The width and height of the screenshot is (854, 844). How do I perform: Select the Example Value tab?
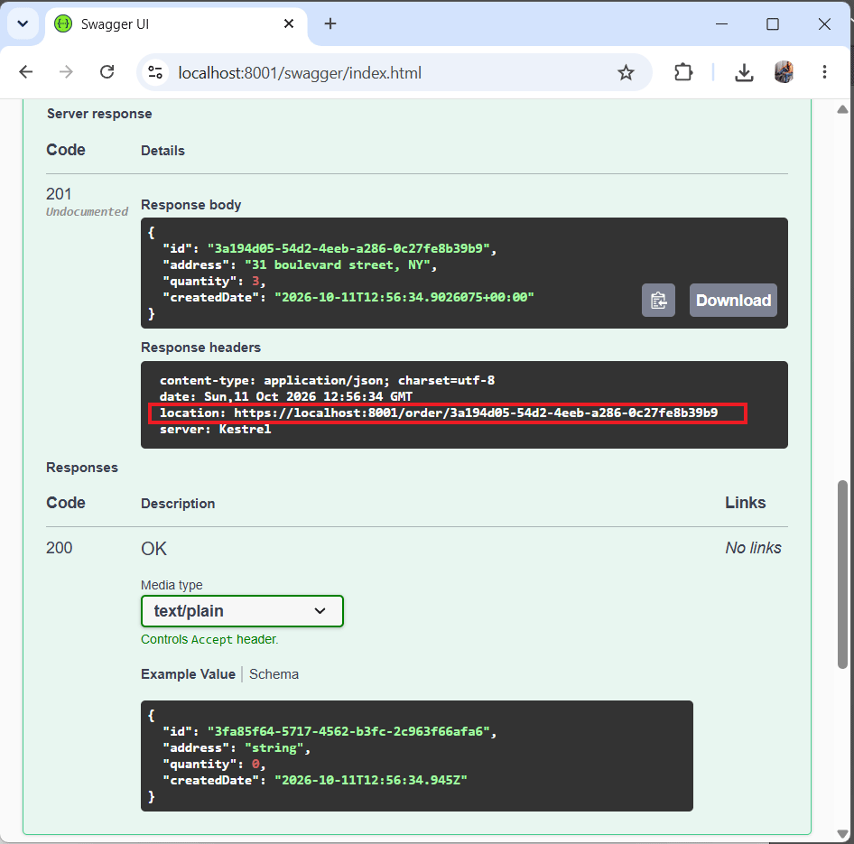pyautogui.click(x=188, y=674)
